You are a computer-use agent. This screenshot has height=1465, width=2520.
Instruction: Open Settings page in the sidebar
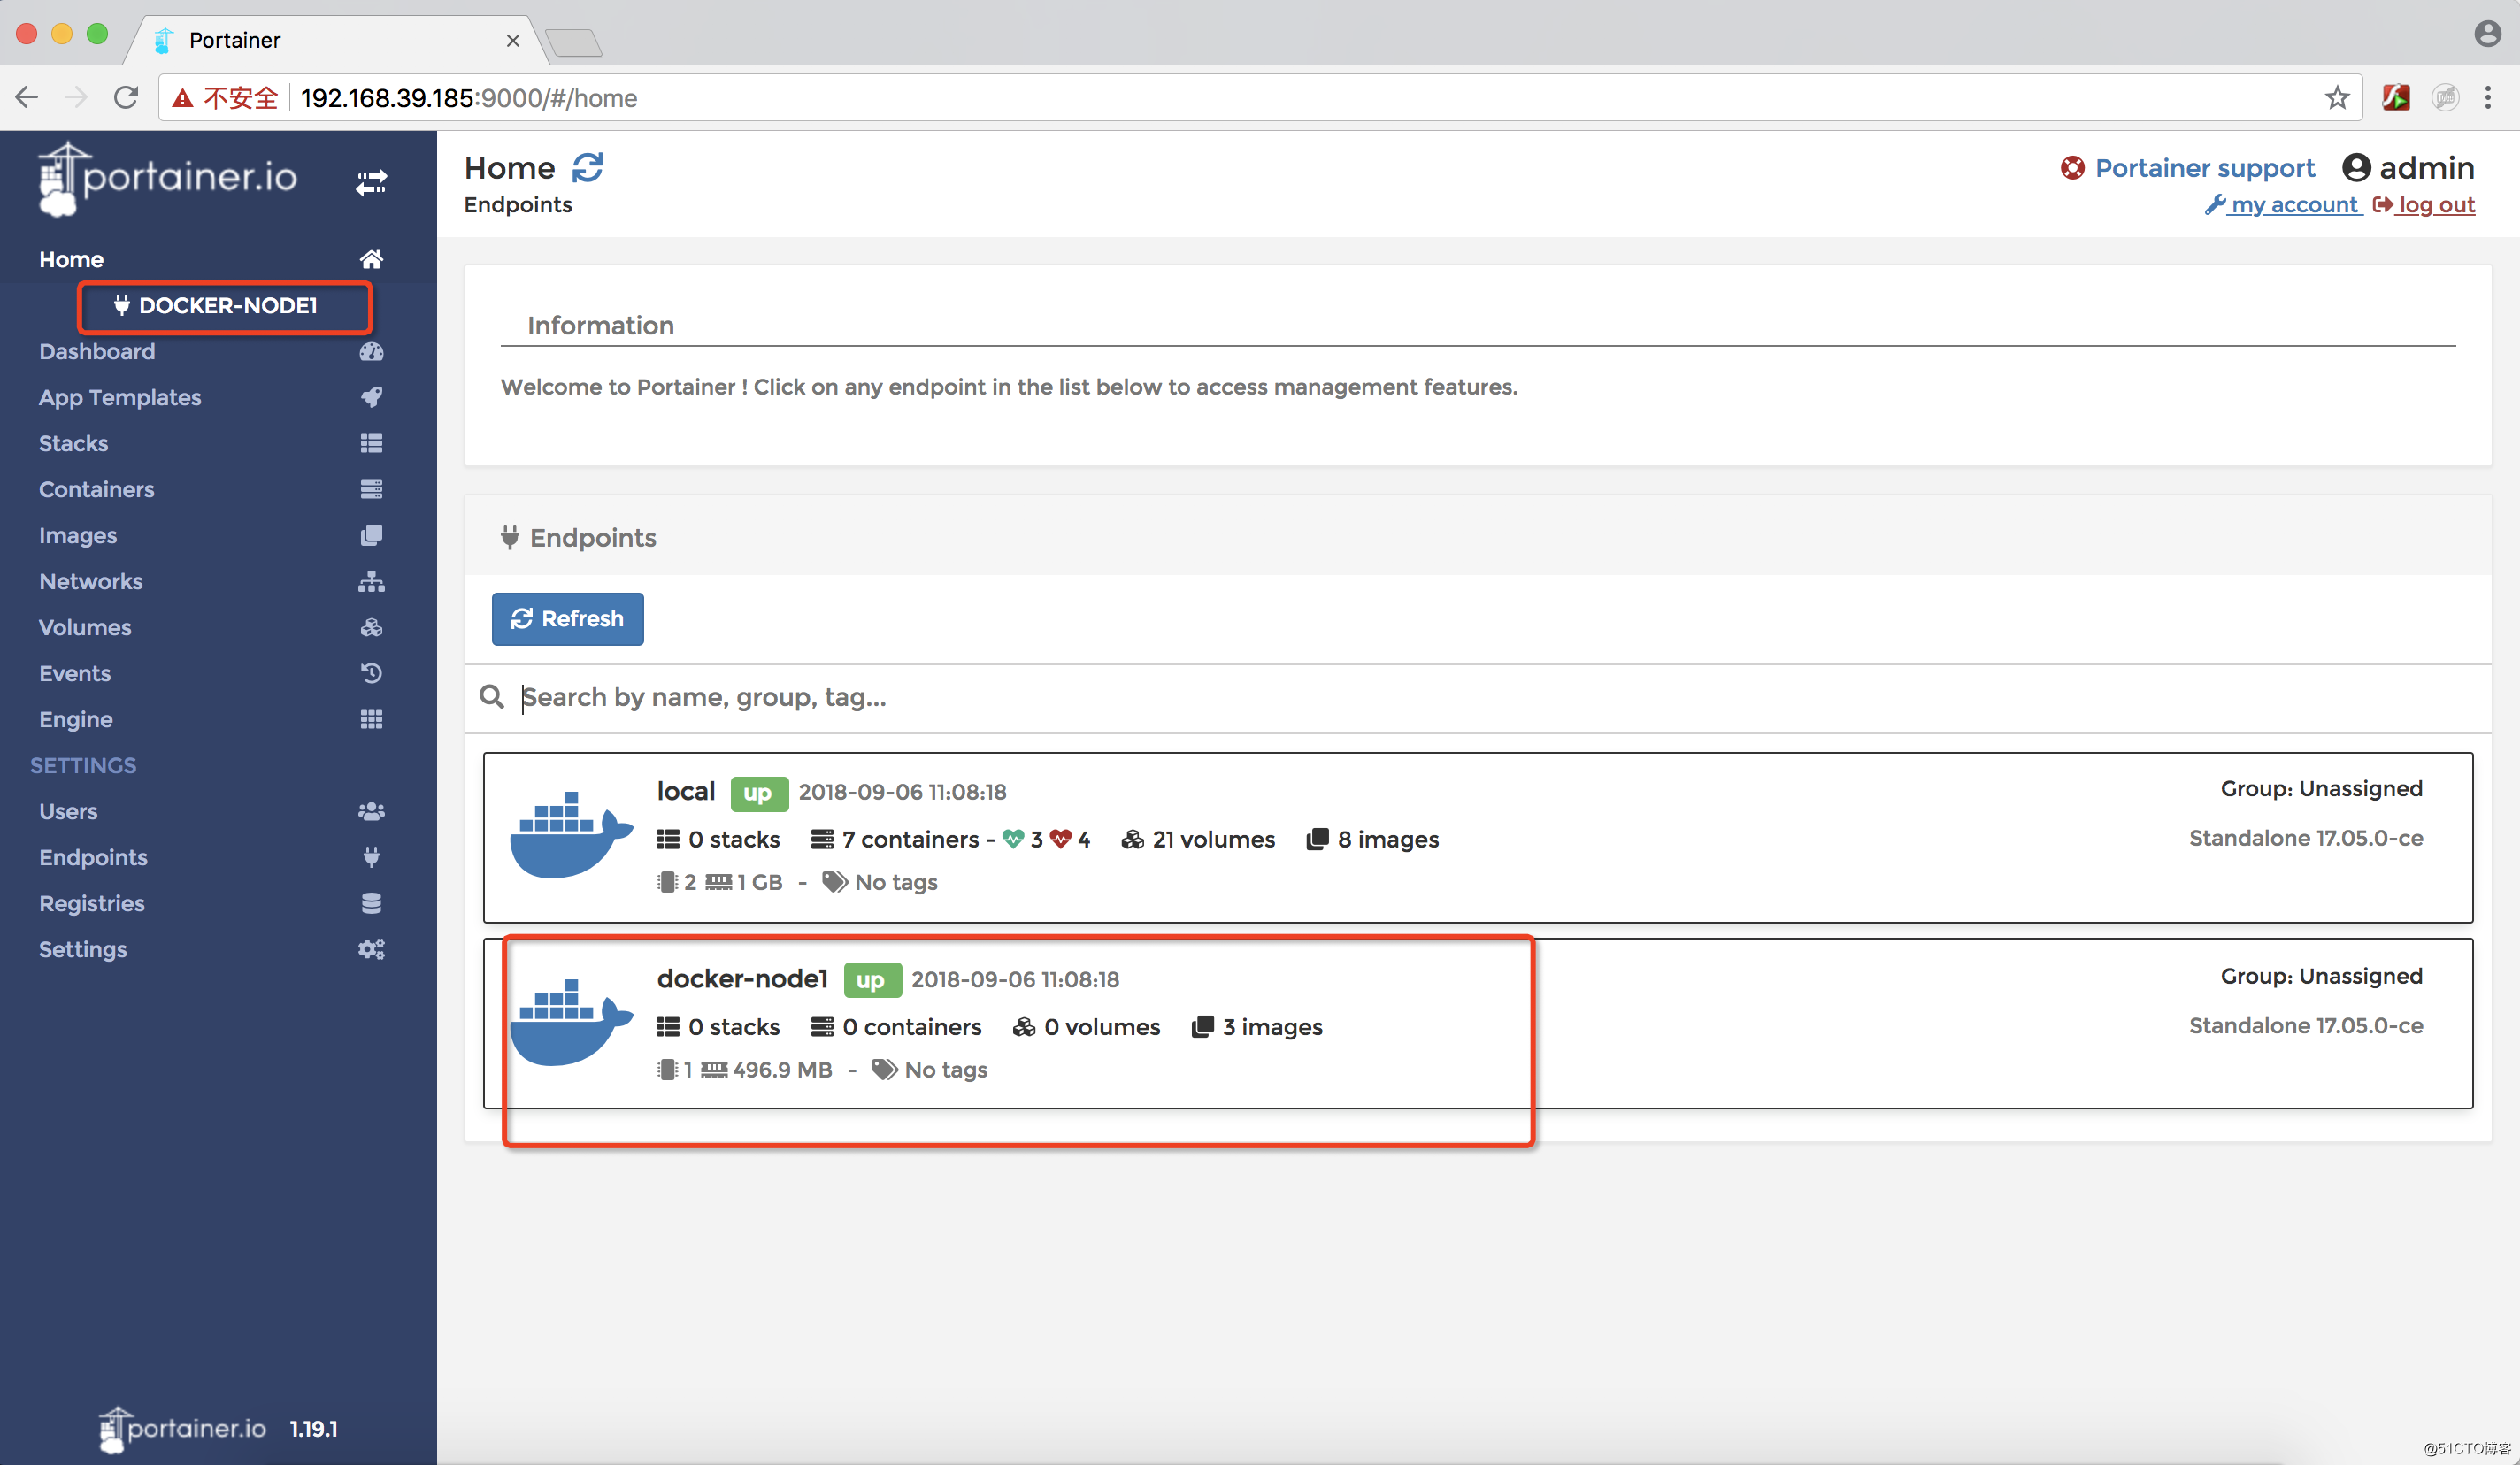click(82, 949)
